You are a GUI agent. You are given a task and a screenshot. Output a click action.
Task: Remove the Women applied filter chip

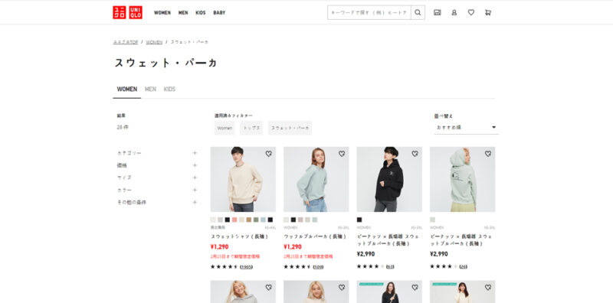[x=225, y=128]
